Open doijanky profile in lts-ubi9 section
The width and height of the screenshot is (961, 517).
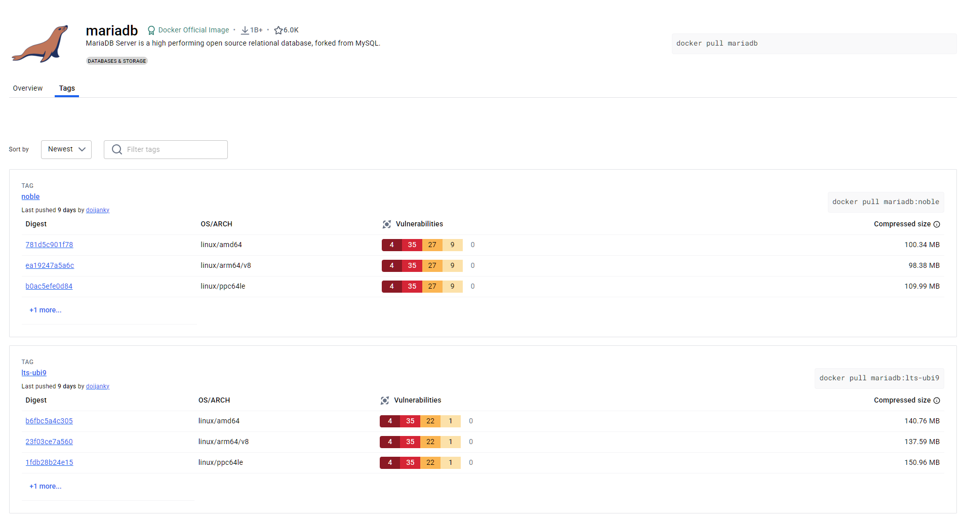click(x=98, y=386)
